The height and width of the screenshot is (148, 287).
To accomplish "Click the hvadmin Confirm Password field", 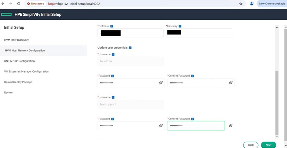I will [x=201, y=83].
